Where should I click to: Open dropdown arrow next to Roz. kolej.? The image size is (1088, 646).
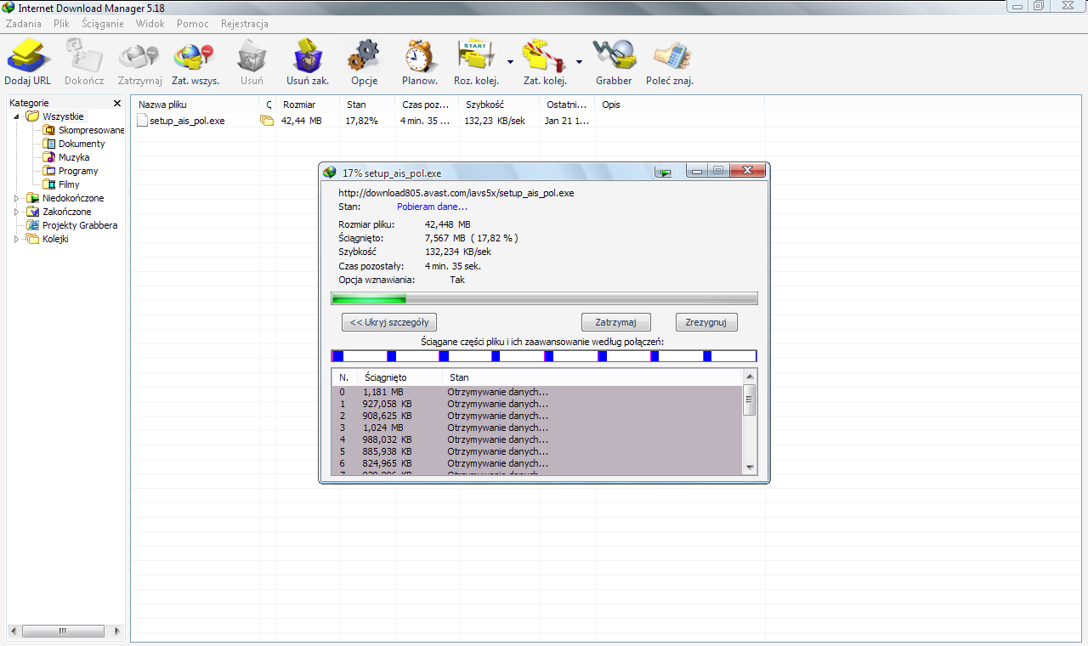(510, 62)
